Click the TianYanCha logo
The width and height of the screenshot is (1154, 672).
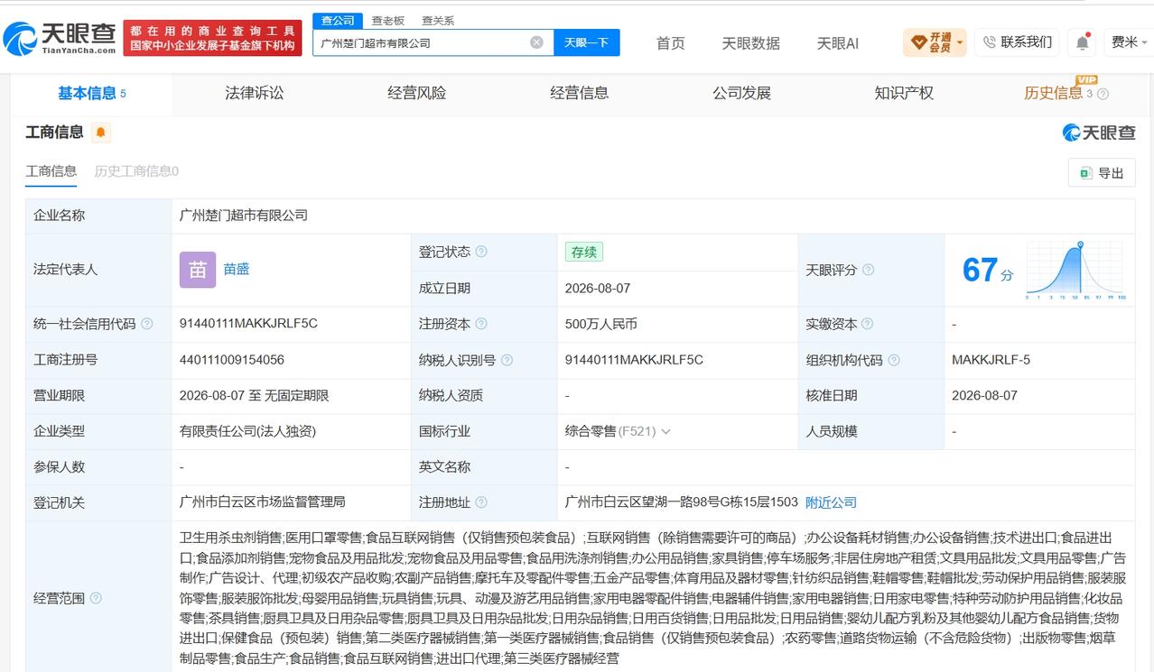coord(60,38)
